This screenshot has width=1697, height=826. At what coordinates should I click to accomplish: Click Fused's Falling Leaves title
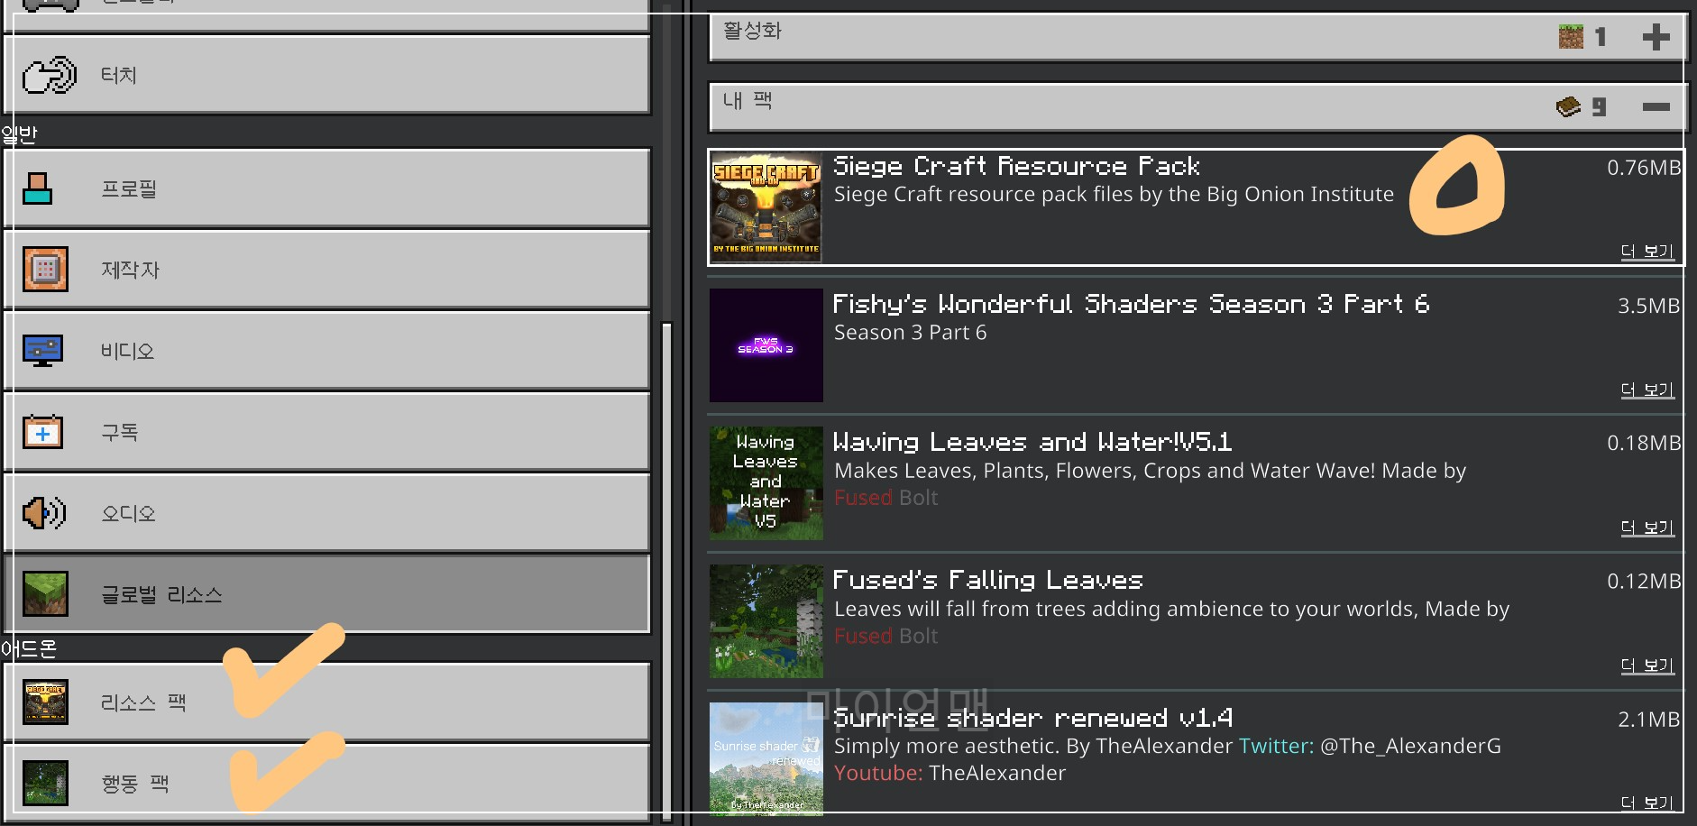point(988,580)
